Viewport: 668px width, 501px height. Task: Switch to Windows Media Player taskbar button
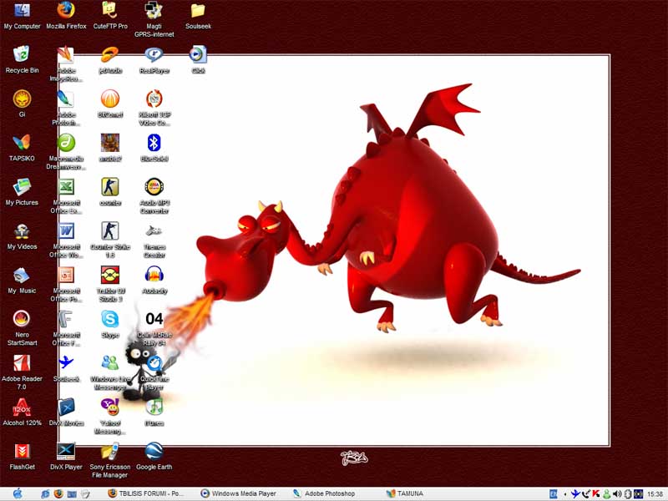239,493
